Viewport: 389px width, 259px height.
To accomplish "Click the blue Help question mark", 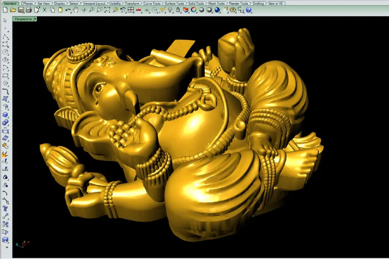I will pyautogui.click(x=249, y=10).
